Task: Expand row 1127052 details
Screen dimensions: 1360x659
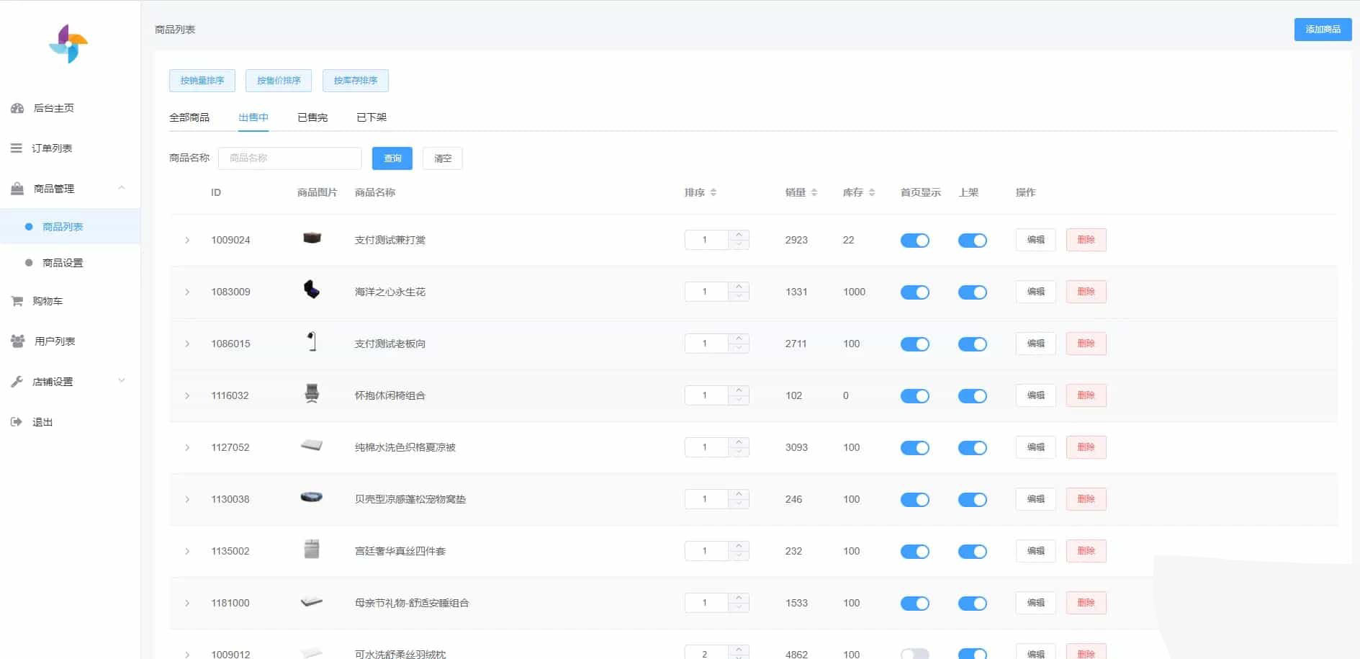Action: point(187,447)
